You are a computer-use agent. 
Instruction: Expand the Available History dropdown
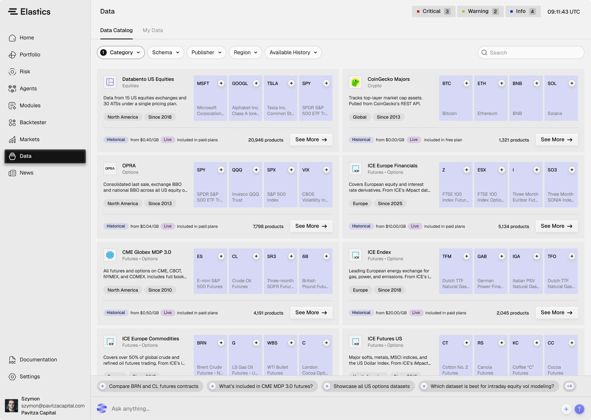click(293, 52)
